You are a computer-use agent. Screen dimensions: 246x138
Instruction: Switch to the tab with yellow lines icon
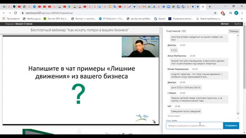pyautogui.click(x=110, y=7)
